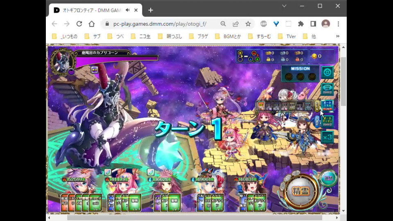Image resolution: width=393 pixels, height=221 pixels.
Task: Select the blue バルク skill card
Action: coord(200,203)
